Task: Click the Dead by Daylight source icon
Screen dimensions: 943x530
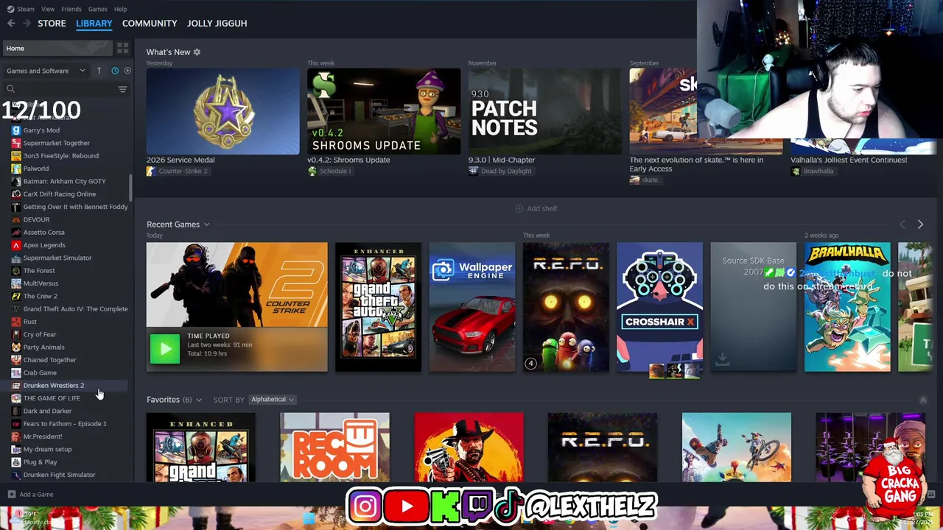Action: 473,171
